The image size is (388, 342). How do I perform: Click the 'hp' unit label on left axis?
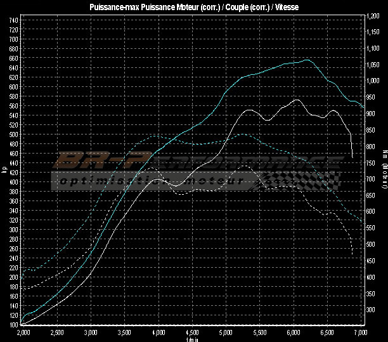point(4,169)
